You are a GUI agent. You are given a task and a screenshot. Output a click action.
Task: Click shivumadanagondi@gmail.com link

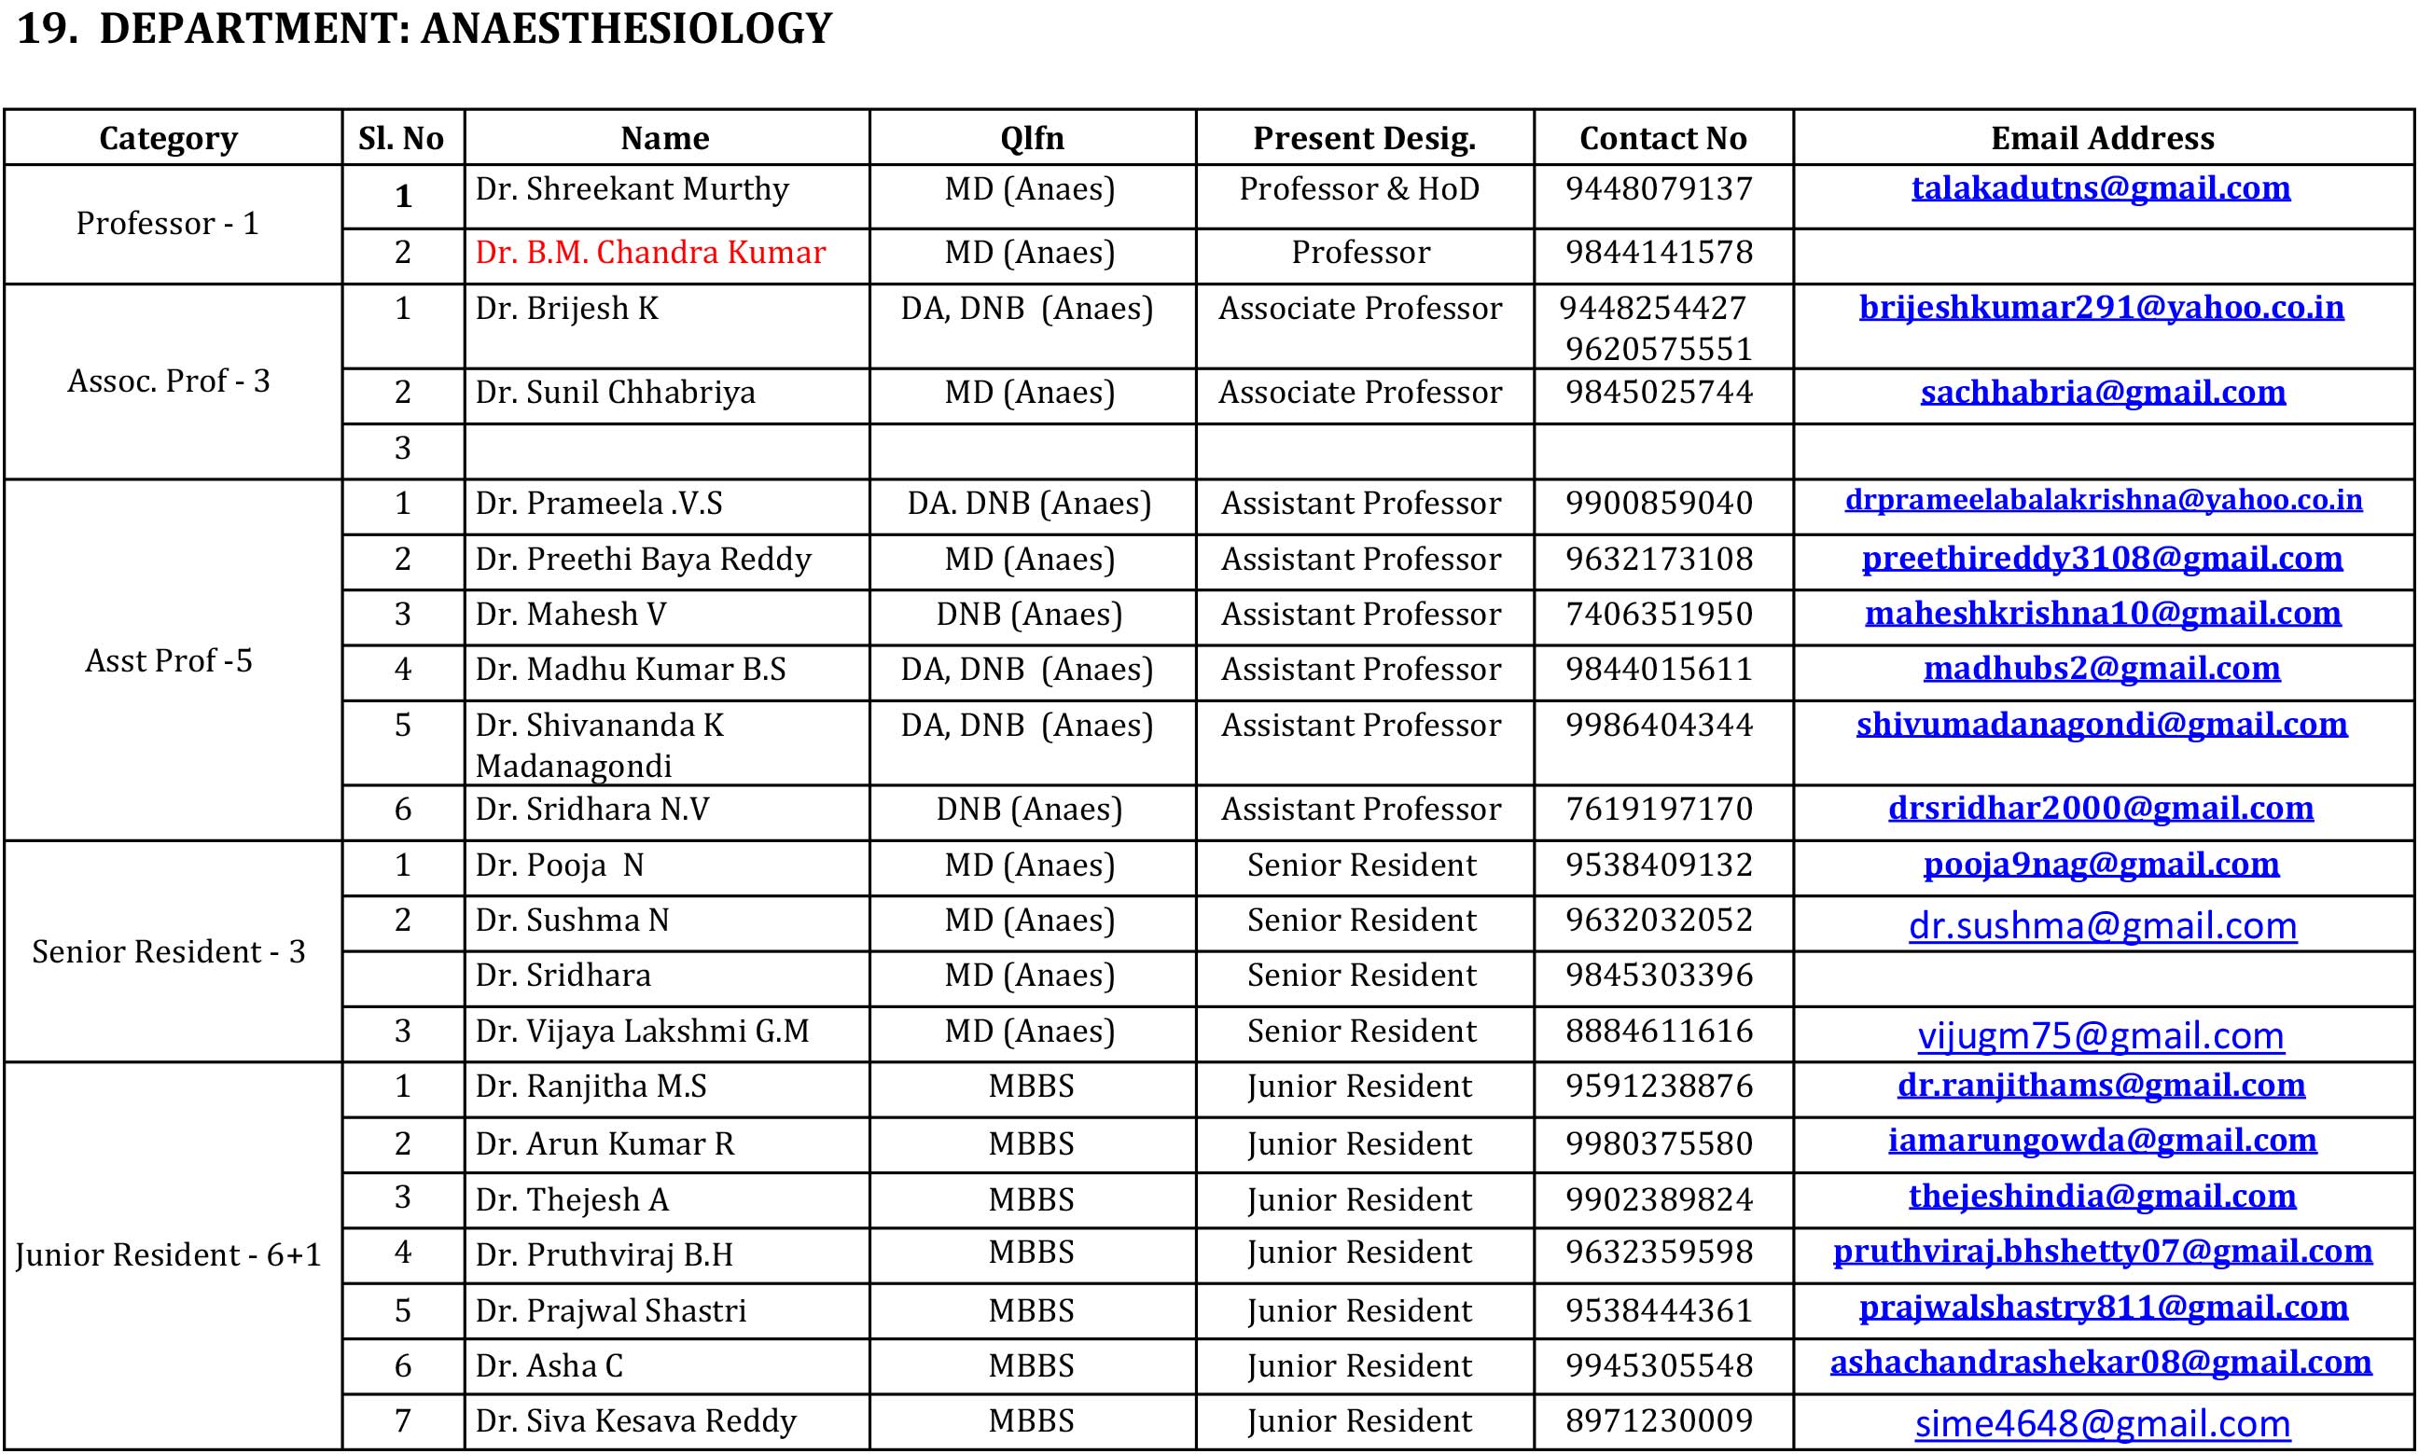click(2102, 724)
